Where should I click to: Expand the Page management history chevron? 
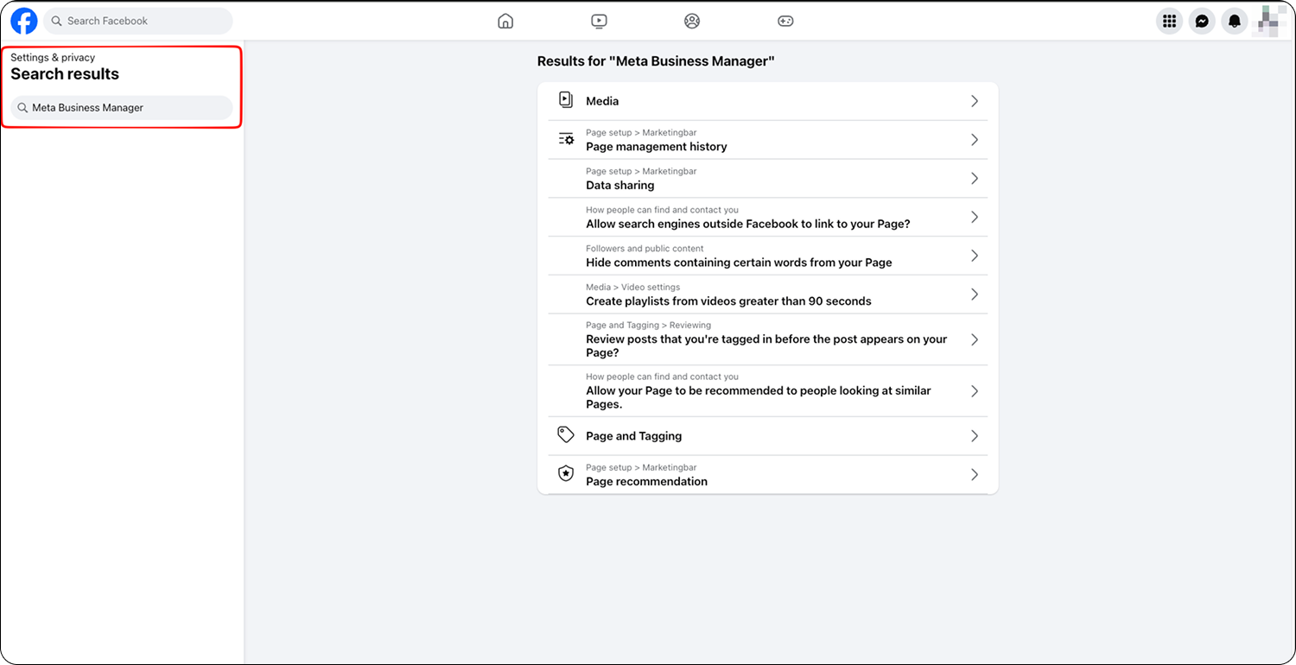click(975, 140)
